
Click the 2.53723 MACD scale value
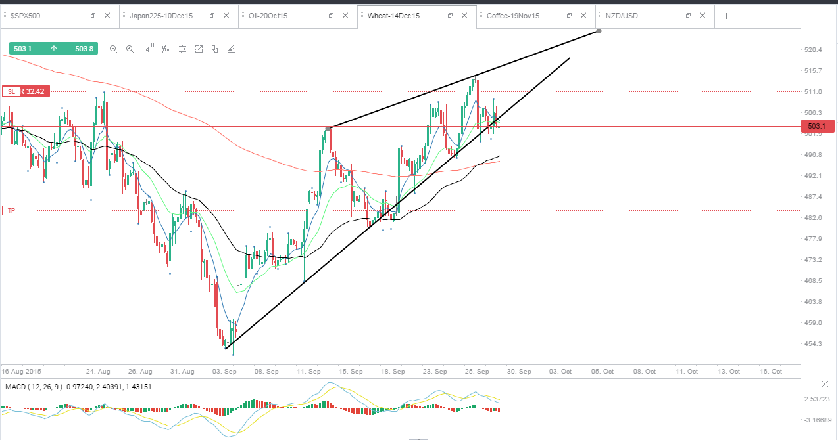tap(818, 399)
